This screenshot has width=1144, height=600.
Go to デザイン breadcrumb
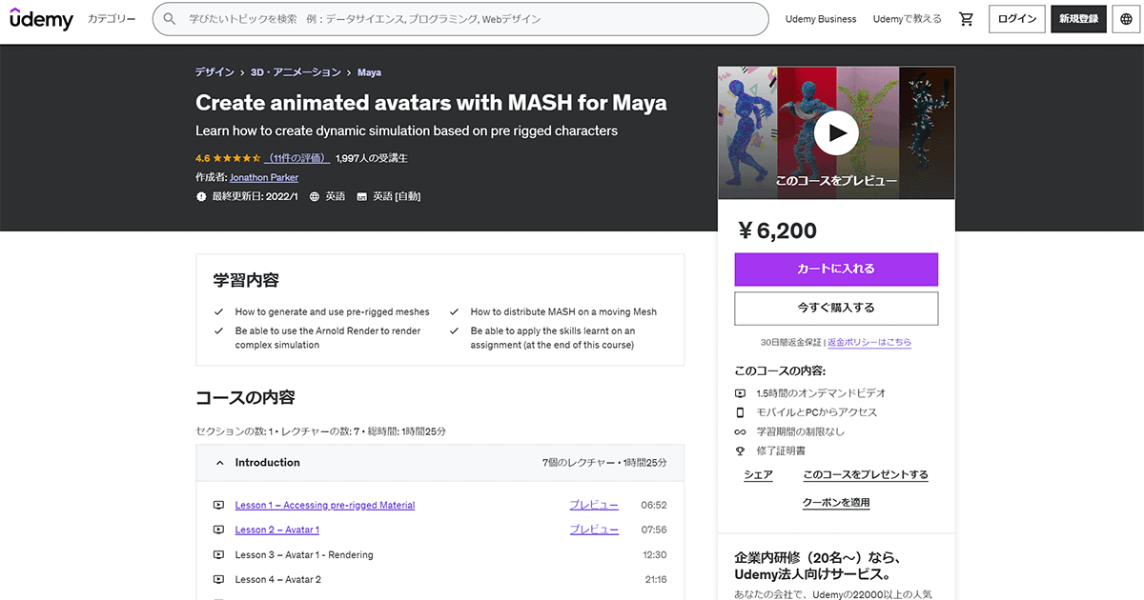coord(214,72)
